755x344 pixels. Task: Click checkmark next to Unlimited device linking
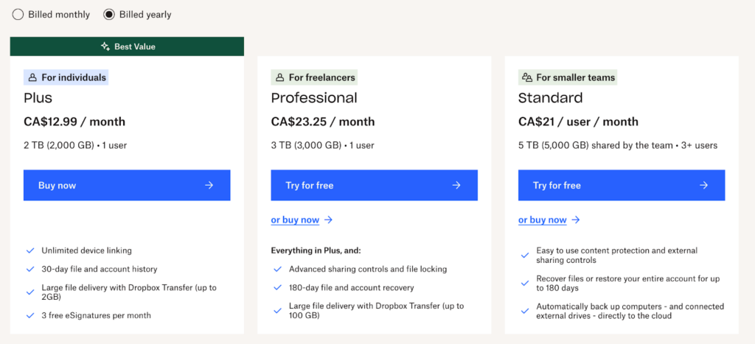tap(30, 250)
